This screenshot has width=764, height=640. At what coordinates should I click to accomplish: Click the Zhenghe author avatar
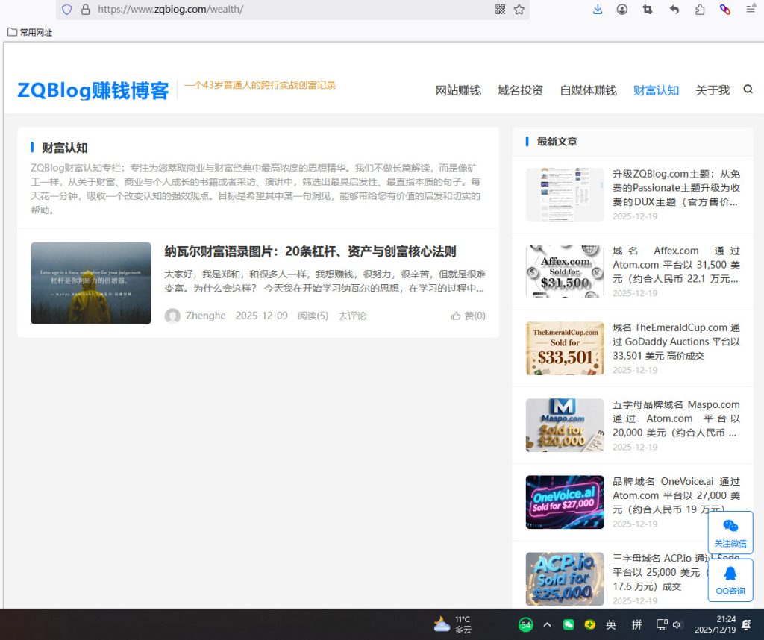(172, 316)
